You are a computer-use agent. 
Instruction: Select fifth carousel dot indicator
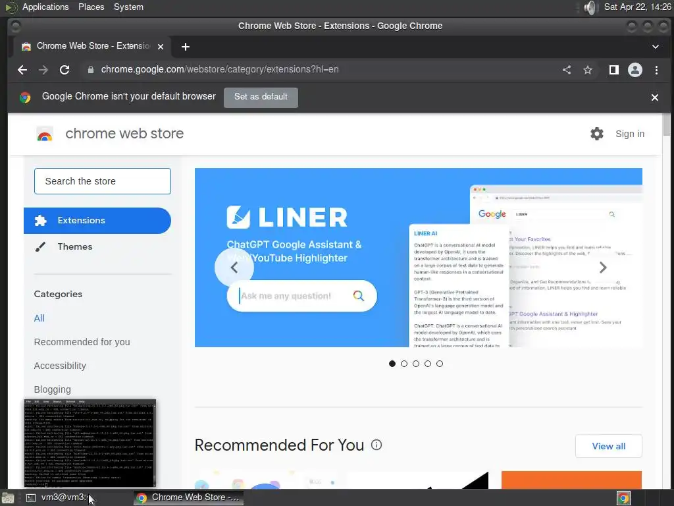439,364
